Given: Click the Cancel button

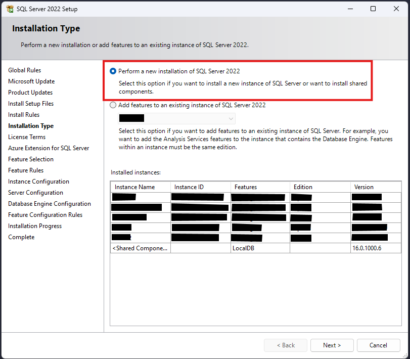Looking at the screenshot, I should coord(378,345).
